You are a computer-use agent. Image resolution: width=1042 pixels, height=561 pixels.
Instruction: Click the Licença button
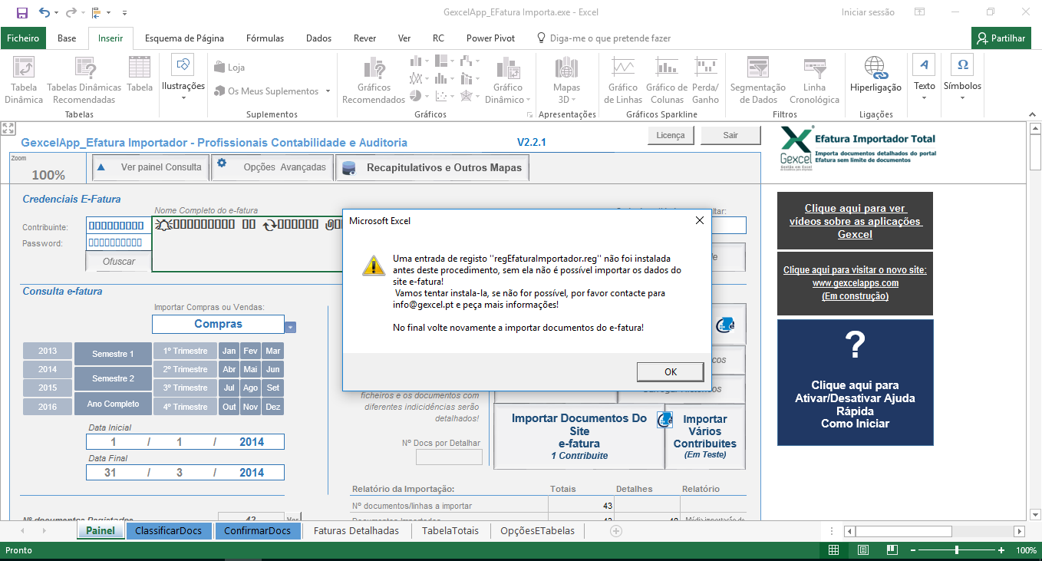coord(671,135)
